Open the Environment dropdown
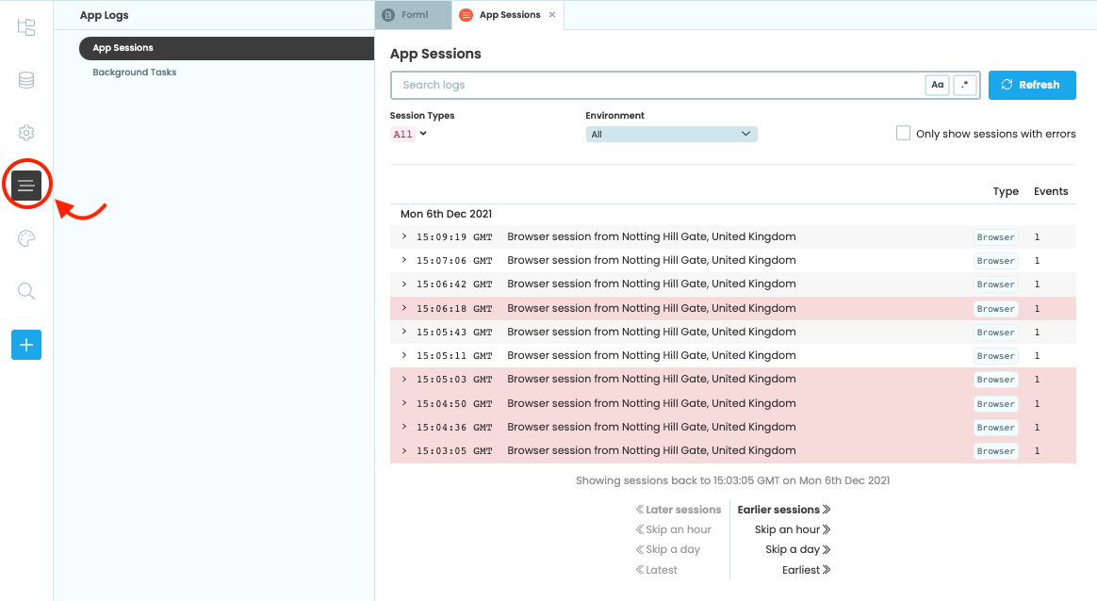Screen dimensions: 1097x601 [x=671, y=133]
